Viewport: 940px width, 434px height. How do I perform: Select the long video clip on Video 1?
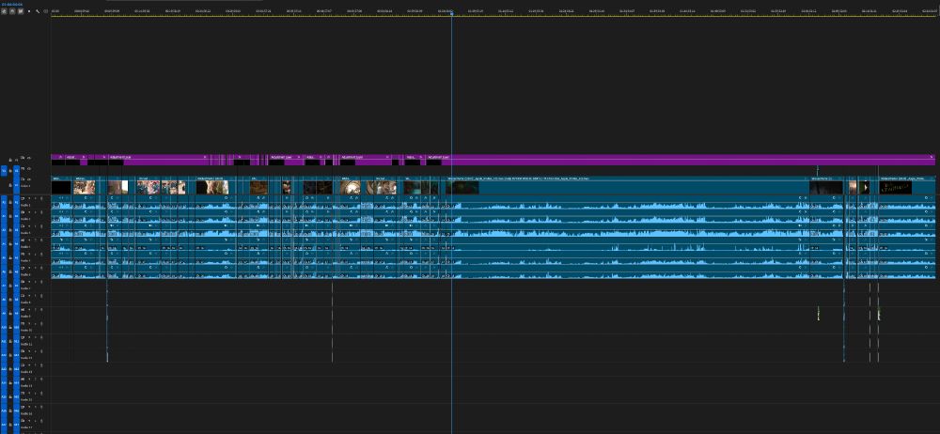tap(627, 185)
